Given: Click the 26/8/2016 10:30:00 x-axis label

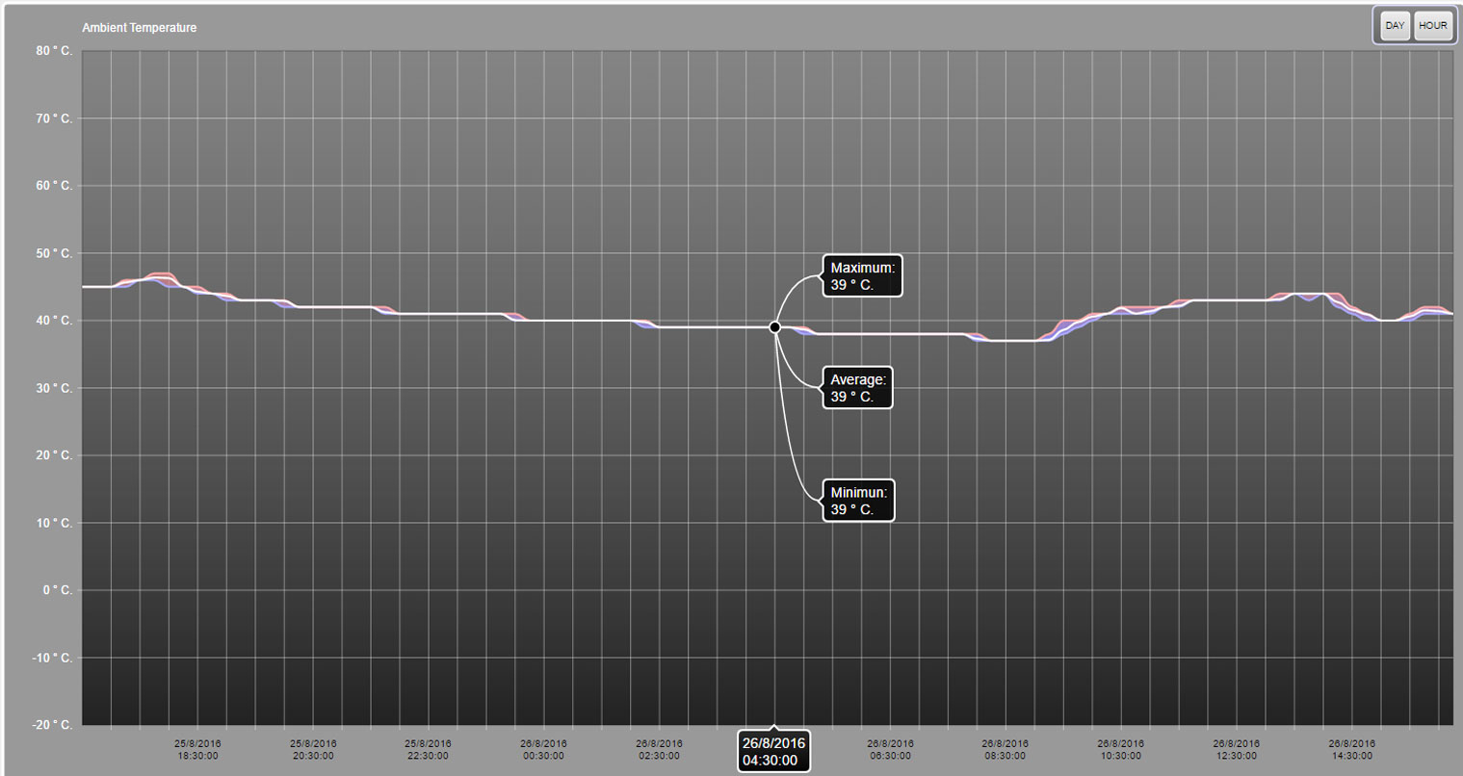Looking at the screenshot, I should pos(1120,750).
